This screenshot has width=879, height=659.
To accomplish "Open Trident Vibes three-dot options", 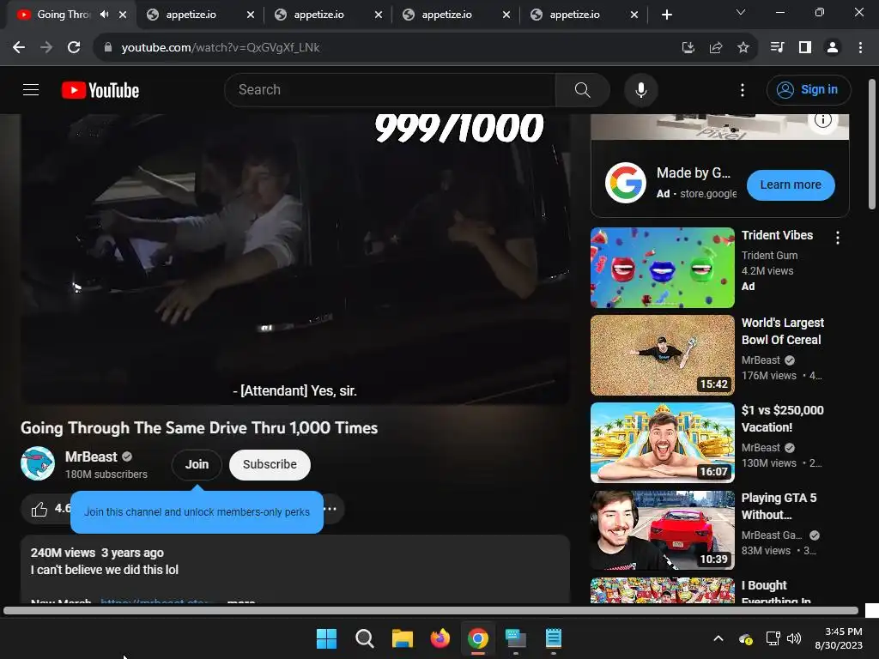I will pyautogui.click(x=838, y=238).
